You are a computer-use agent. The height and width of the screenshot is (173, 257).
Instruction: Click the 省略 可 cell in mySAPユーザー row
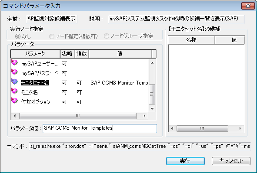pos(65,64)
